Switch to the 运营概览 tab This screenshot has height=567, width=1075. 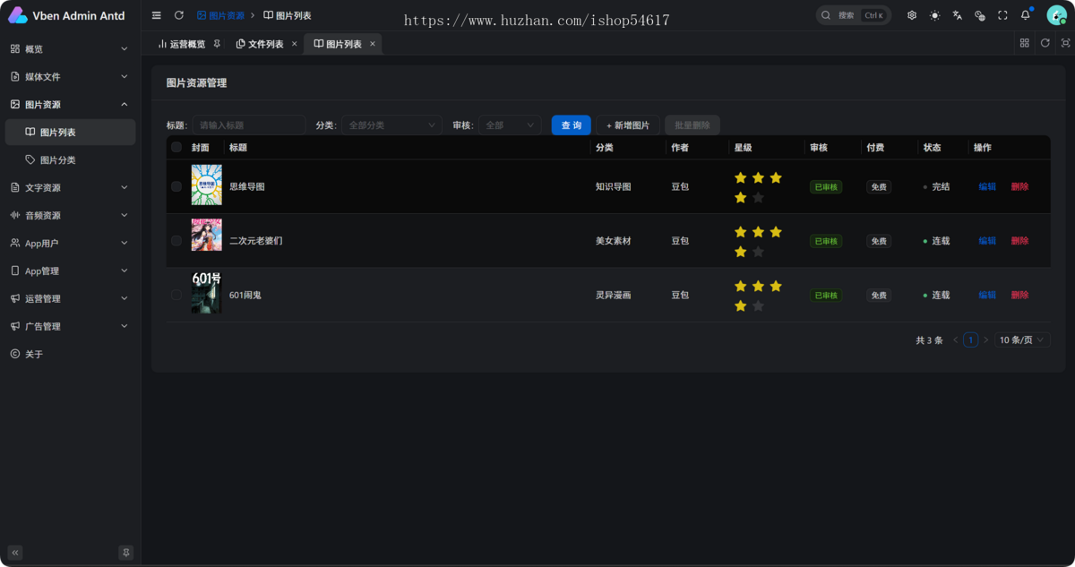(x=187, y=44)
